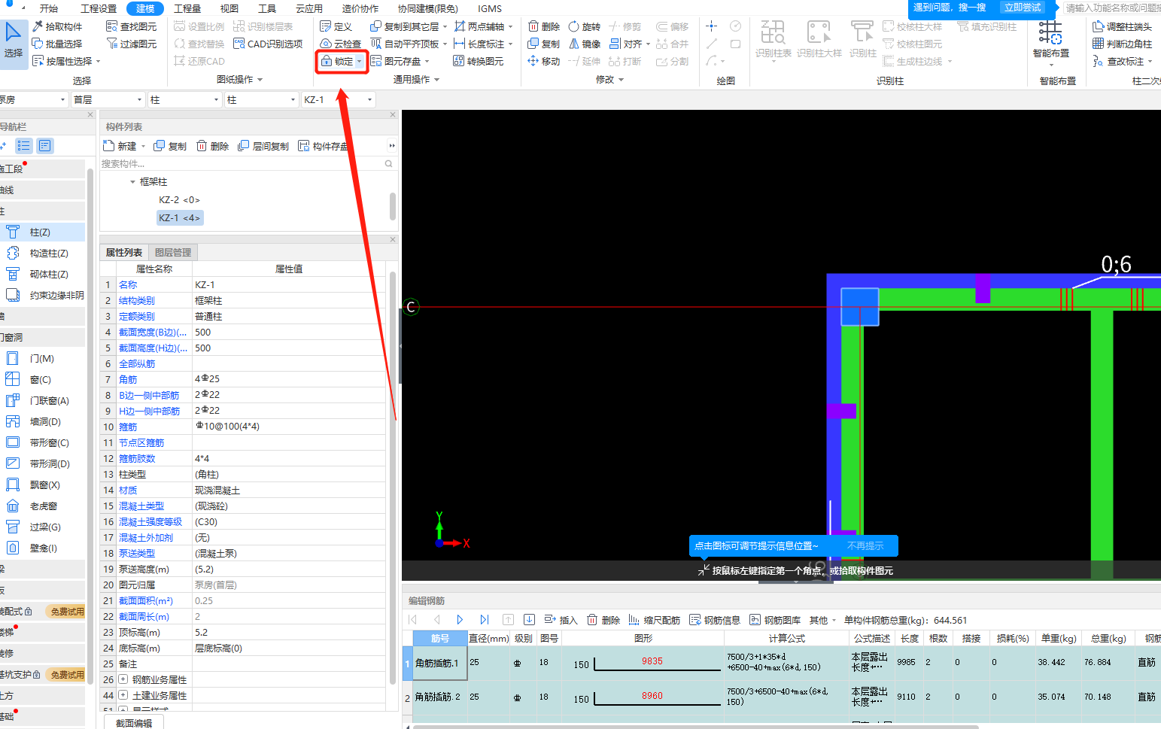Open the 新建 dropdown in component list
The height and width of the screenshot is (729, 1161).
(141, 147)
